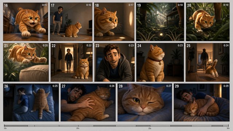
Task: Go to the 30s timeline end marker
Action: [x=228, y=128]
